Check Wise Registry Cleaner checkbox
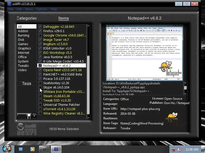Viewport: 205px width, 153px height. click(x=40, y=113)
